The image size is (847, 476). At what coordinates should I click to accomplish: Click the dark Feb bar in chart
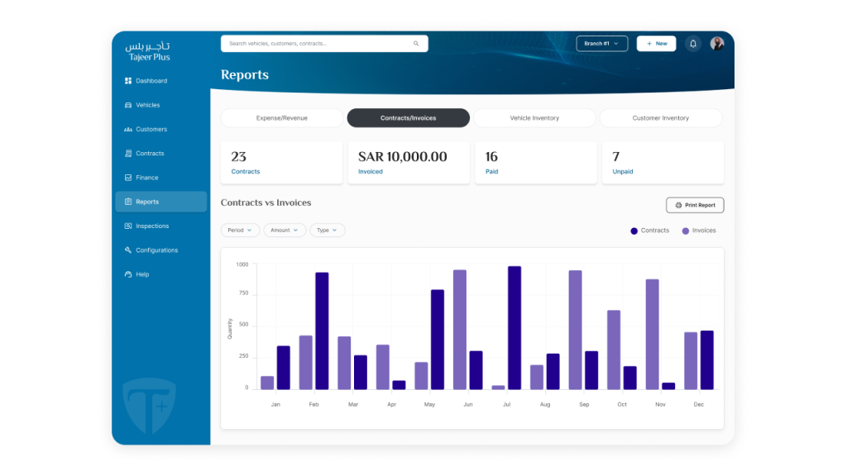coord(322,331)
